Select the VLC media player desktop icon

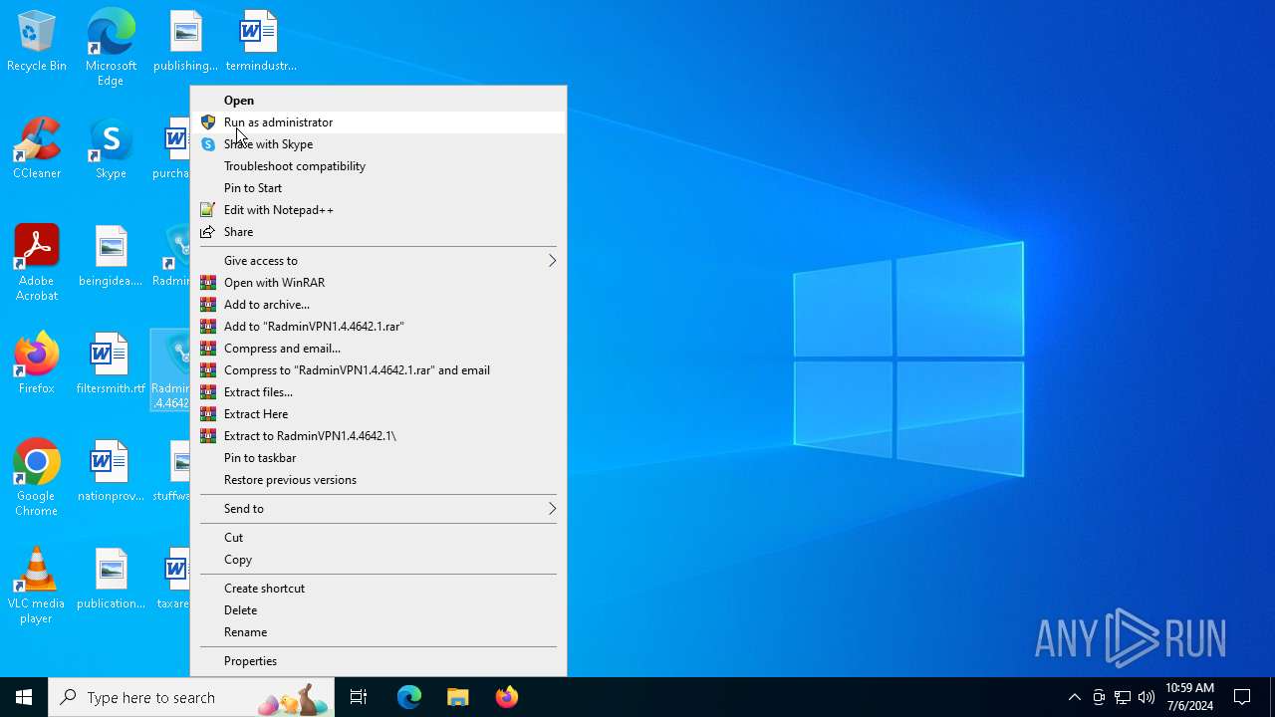point(37,586)
